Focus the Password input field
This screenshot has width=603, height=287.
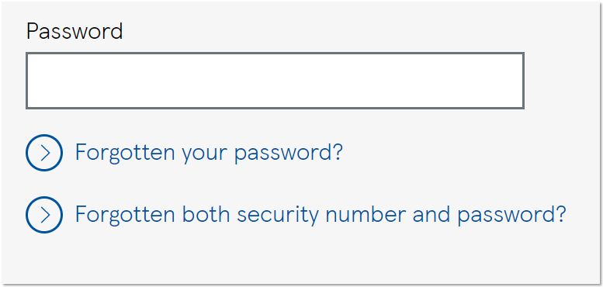pyautogui.click(x=275, y=81)
